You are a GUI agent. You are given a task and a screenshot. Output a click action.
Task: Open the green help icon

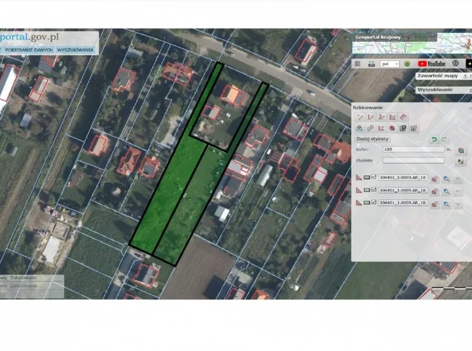click(x=407, y=64)
